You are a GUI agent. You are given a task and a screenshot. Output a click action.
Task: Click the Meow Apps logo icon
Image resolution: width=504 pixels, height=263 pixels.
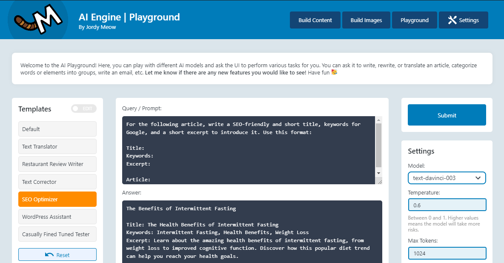pyautogui.click(x=37, y=20)
